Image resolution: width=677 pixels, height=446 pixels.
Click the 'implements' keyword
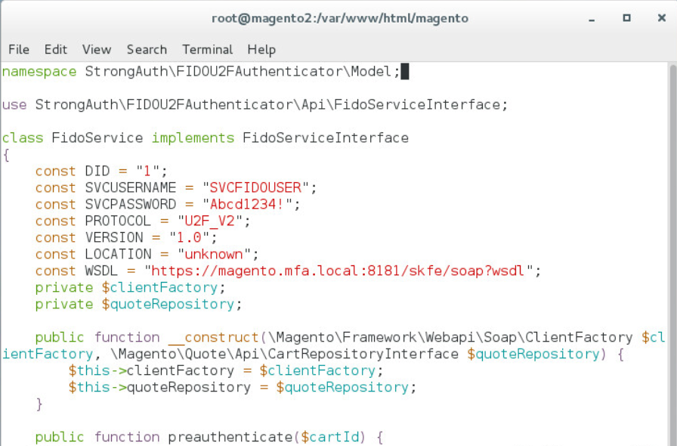pos(193,138)
